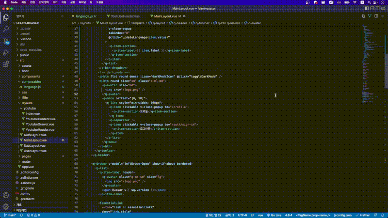Image resolution: width=388 pixels, height=218 pixels.
Task: Open the Extensions view icon
Action: [x=6, y=63]
